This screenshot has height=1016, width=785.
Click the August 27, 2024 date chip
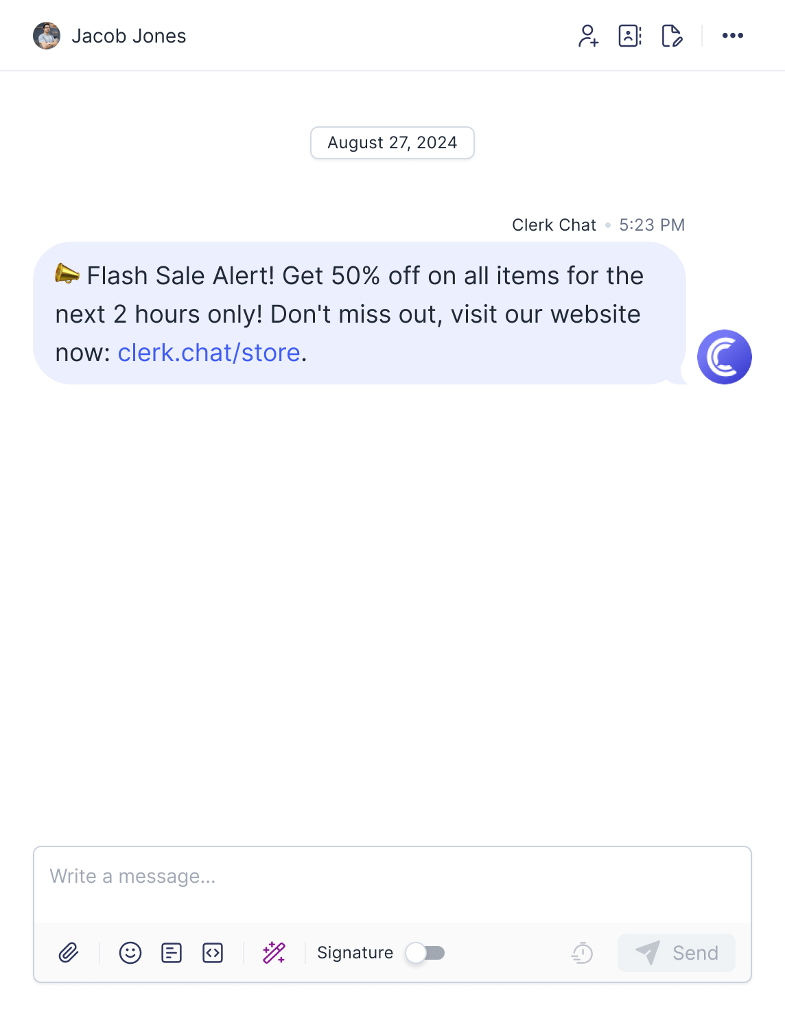392,143
